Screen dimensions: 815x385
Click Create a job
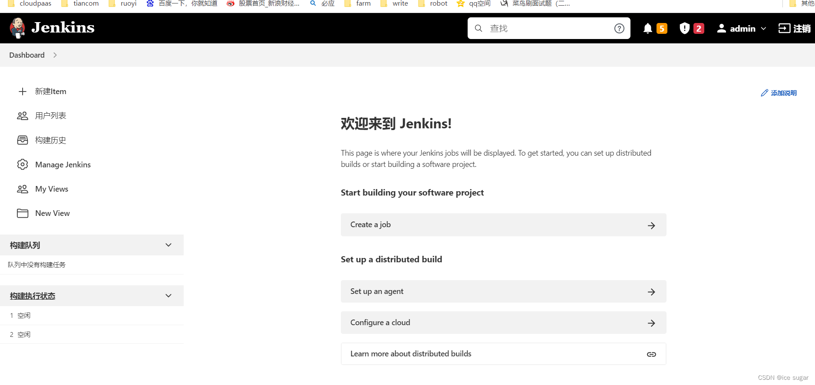(x=503, y=225)
